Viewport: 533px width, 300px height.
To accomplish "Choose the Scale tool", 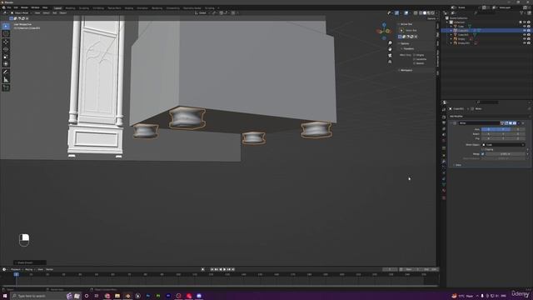I will (x=6, y=57).
